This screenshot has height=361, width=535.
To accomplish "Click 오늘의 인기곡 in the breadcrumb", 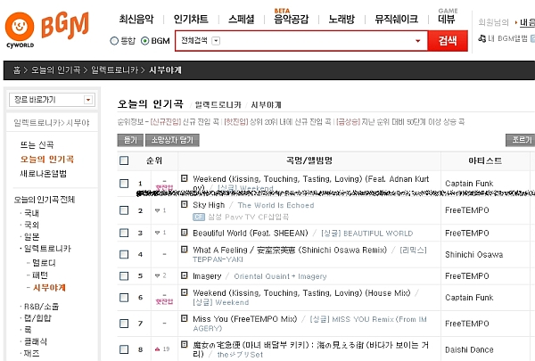I will tap(56, 70).
